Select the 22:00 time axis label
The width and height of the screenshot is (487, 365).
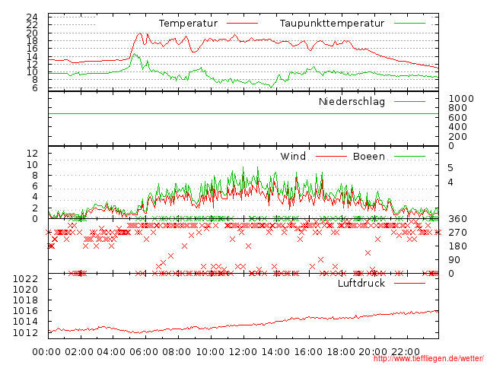click(x=406, y=352)
